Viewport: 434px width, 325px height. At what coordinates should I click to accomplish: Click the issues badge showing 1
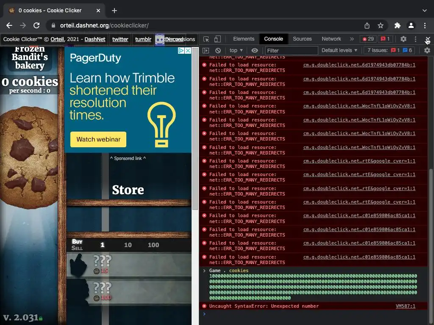(385, 39)
